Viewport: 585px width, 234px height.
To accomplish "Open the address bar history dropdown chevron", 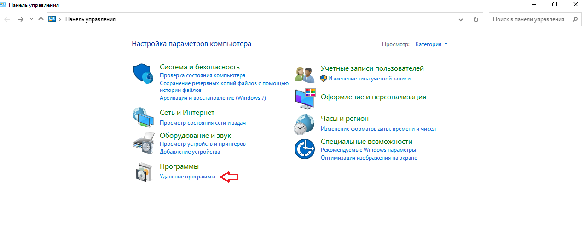I will click(461, 20).
